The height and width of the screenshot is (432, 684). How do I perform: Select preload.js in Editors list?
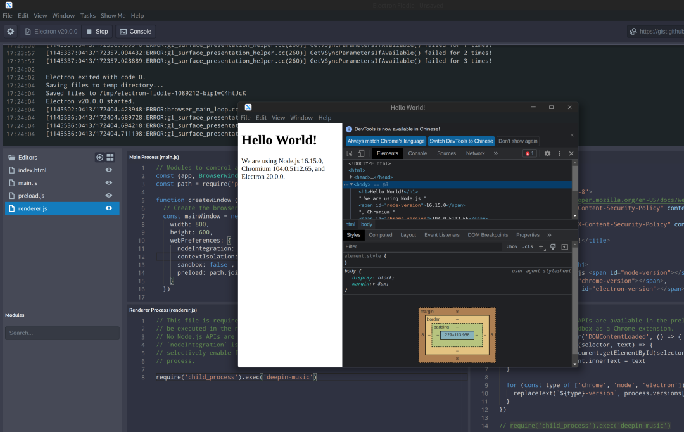tap(62, 196)
